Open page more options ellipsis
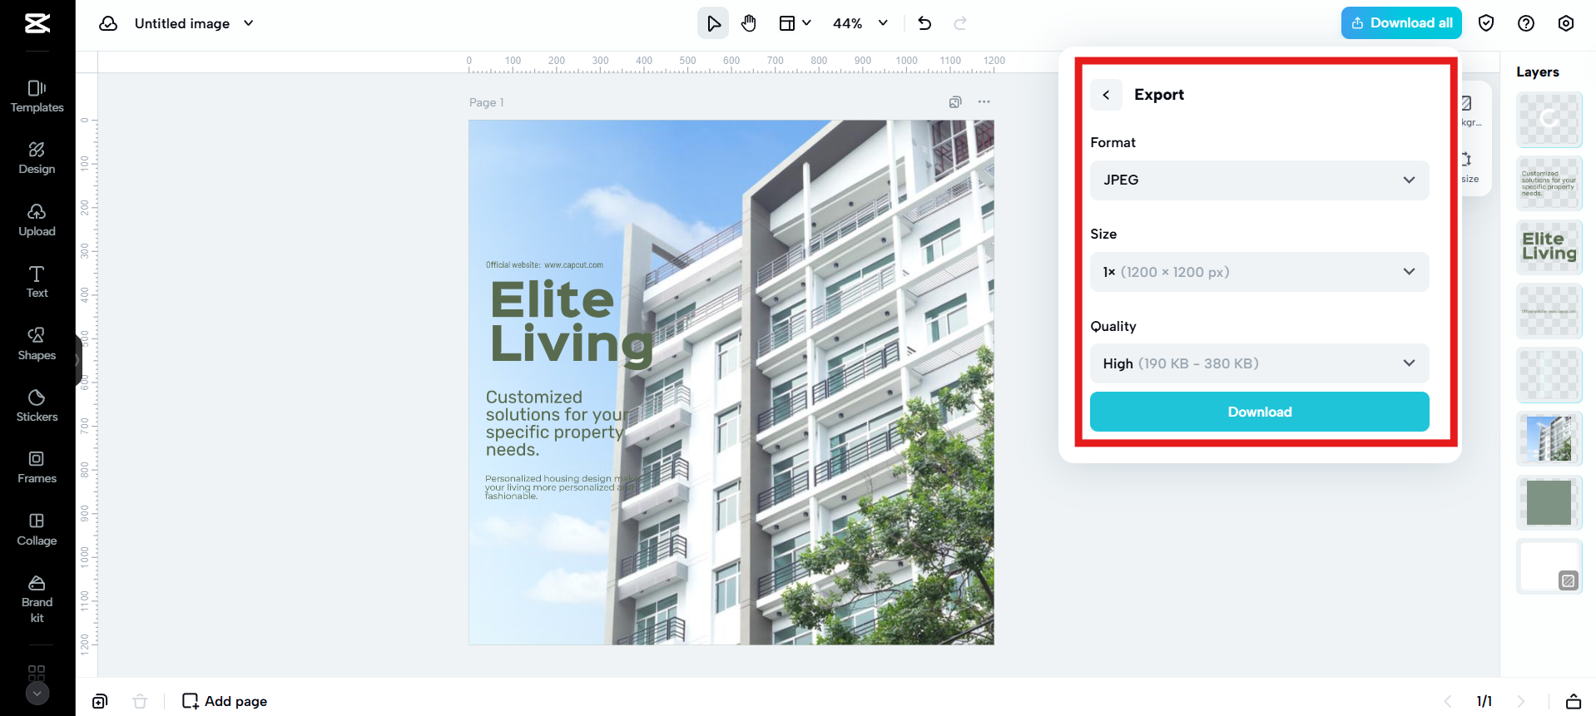Screen dimensions: 1596x716 pos(984,102)
